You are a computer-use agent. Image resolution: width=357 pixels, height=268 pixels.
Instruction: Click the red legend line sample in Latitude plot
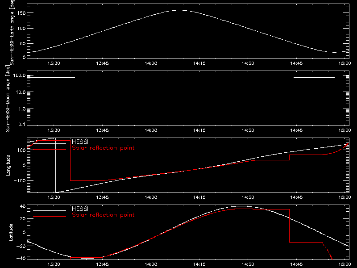point(50,217)
